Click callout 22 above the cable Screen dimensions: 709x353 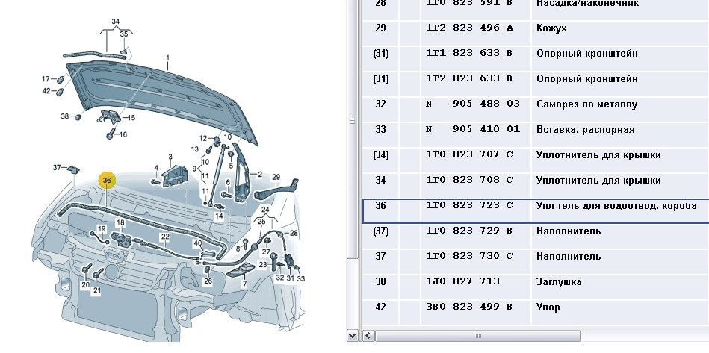(165, 237)
